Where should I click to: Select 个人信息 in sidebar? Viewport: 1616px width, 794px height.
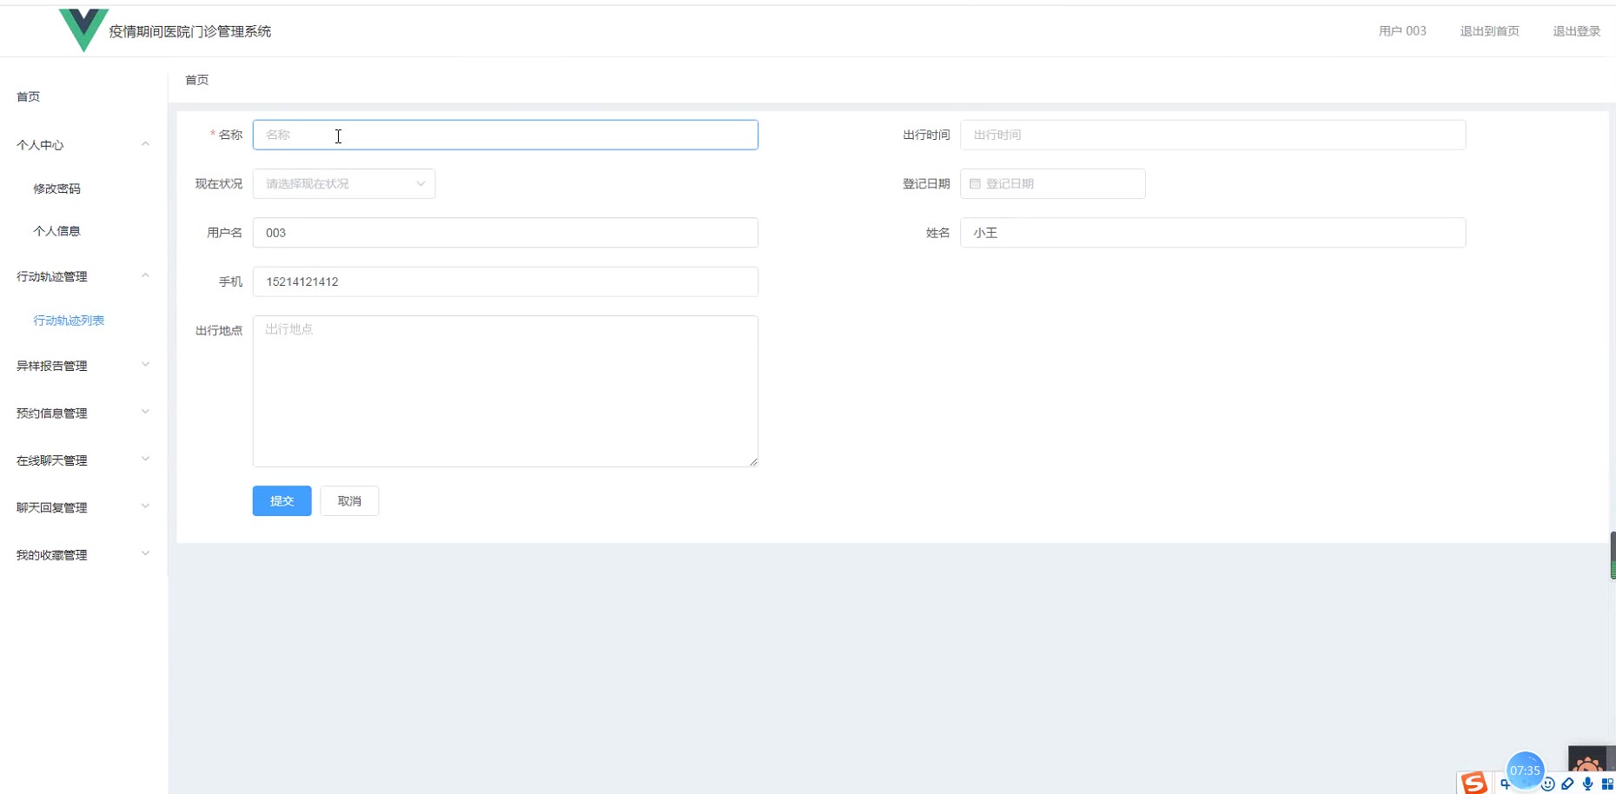click(56, 231)
